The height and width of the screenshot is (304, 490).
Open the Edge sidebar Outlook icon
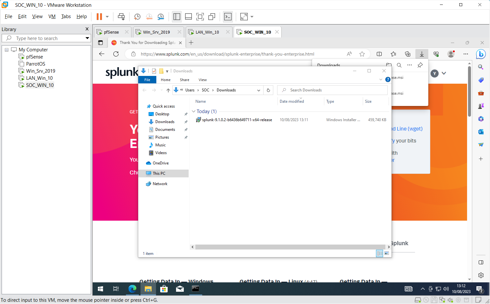(481, 131)
